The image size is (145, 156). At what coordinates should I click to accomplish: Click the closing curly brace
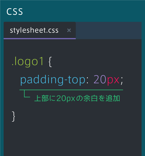pos(13,116)
